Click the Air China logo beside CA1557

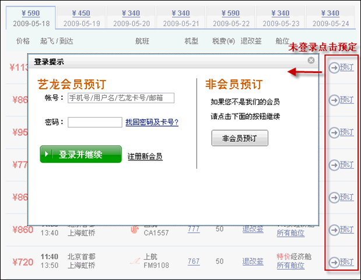pos(135,230)
